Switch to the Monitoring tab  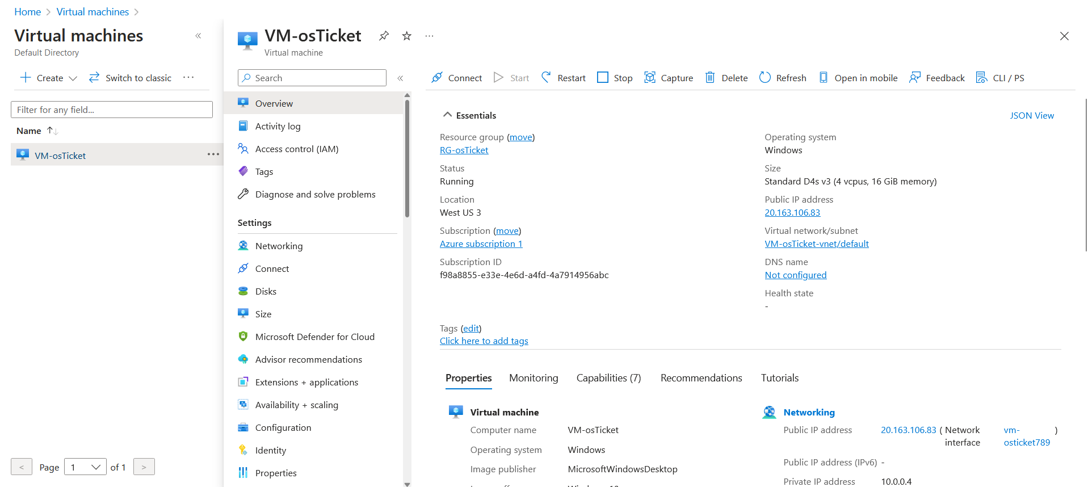[x=534, y=378]
